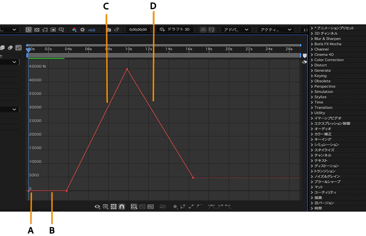Click the エクスプレッション制御 label
The width and height of the screenshot is (366, 236).
[x=332, y=123]
